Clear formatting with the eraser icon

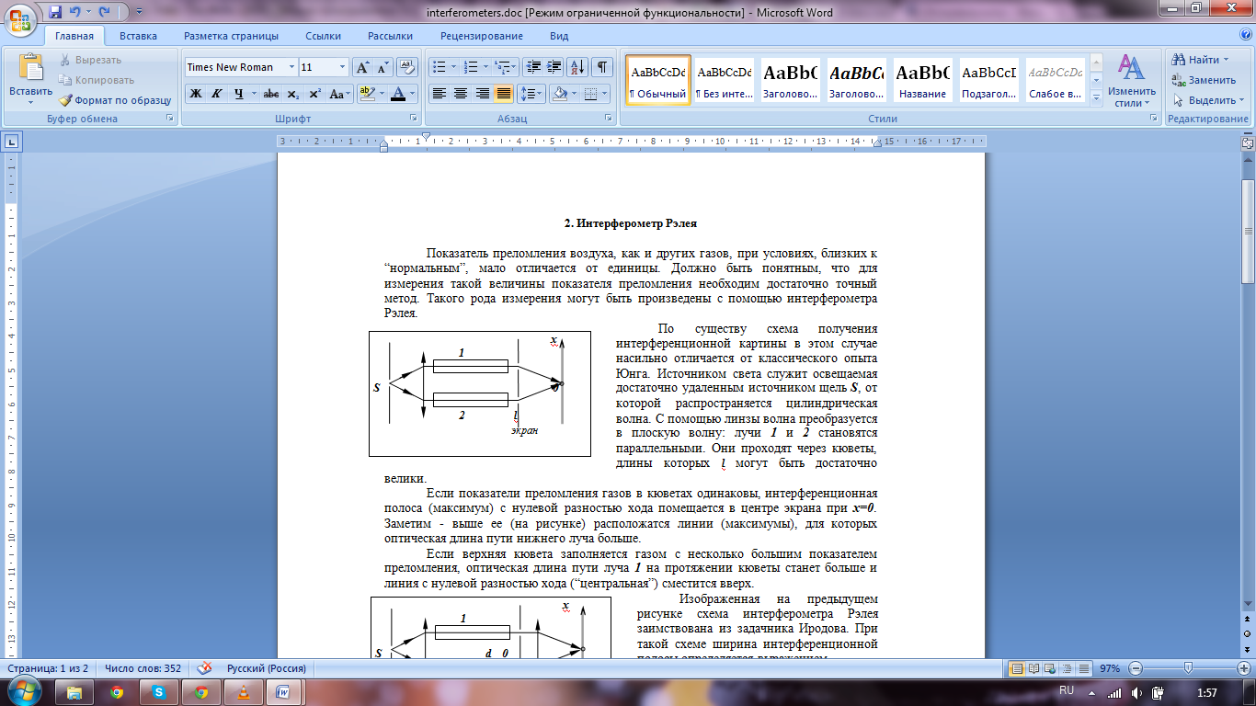tap(408, 67)
